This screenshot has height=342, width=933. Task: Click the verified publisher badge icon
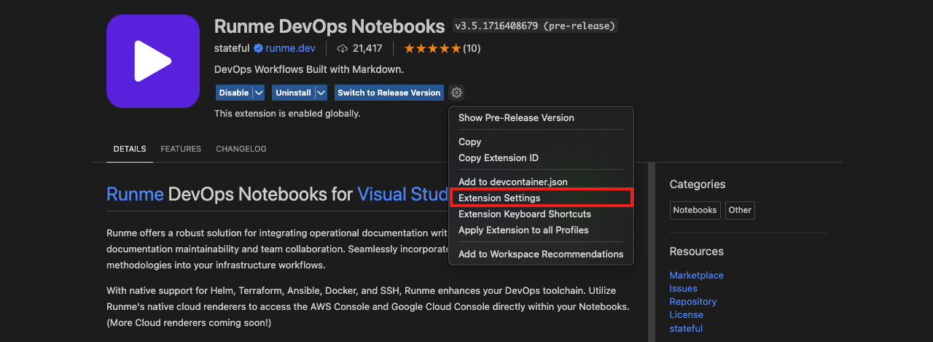pos(257,49)
